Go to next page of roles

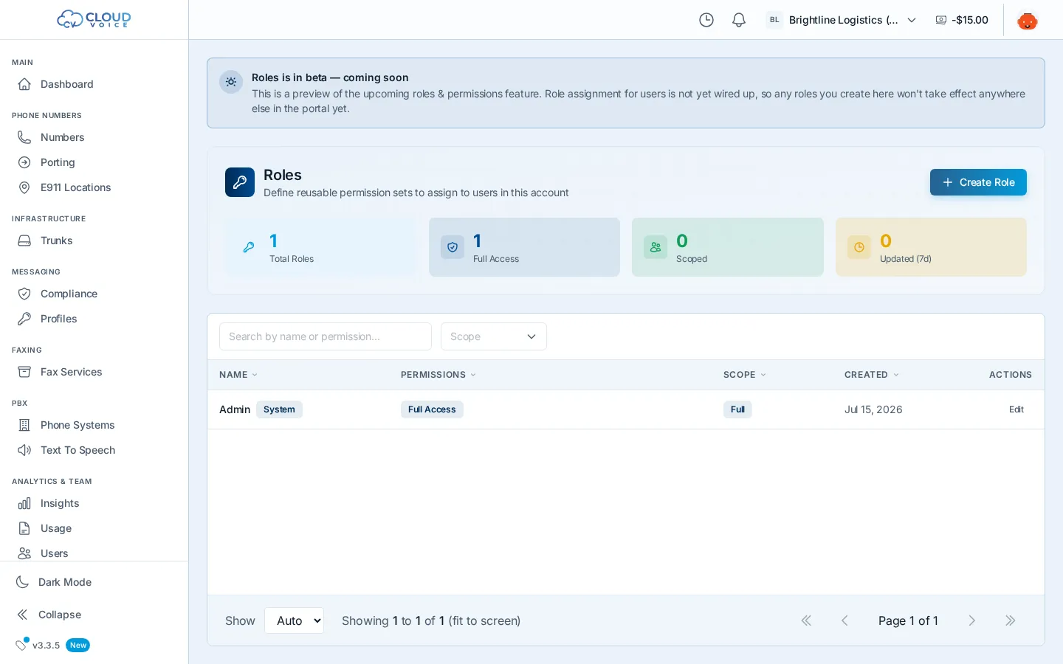tap(972, 620)
